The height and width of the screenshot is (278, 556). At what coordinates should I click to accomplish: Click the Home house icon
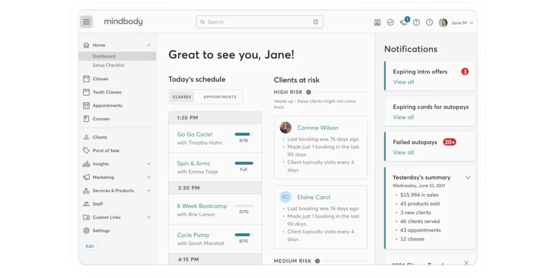(x=86, y=45)
